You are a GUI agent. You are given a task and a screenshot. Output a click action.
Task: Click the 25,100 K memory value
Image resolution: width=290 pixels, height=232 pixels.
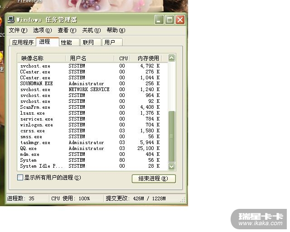149,148
